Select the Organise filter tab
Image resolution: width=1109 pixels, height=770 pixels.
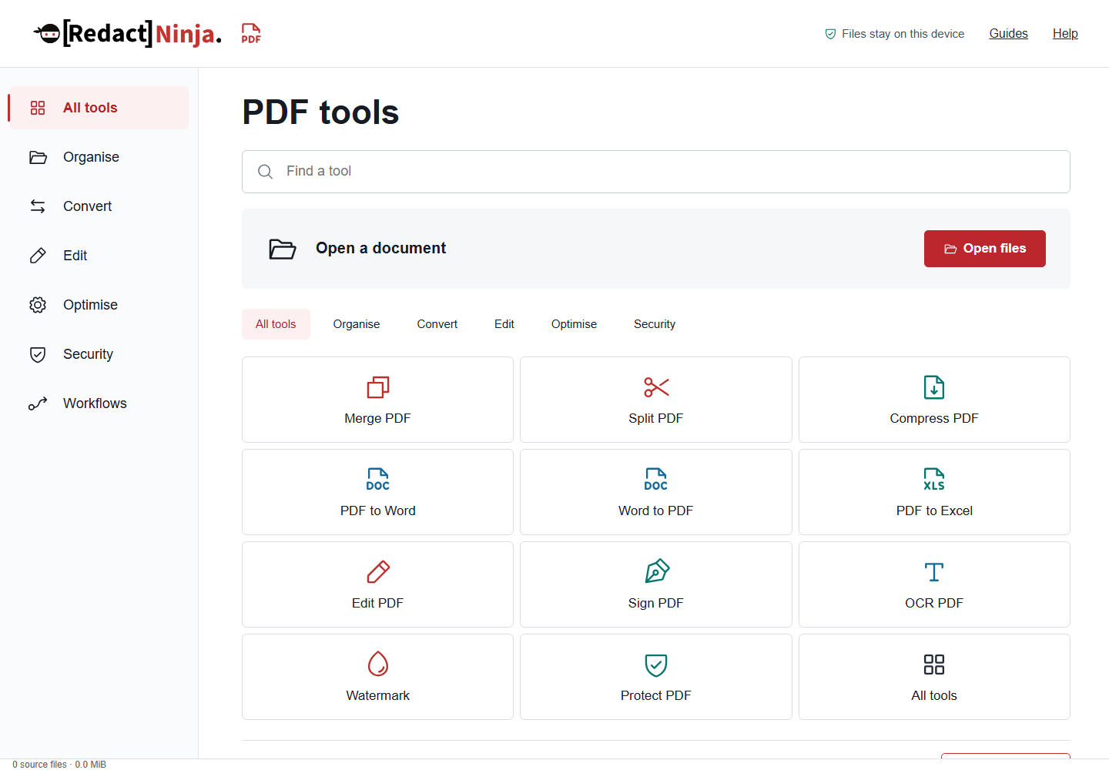point(357,324)
